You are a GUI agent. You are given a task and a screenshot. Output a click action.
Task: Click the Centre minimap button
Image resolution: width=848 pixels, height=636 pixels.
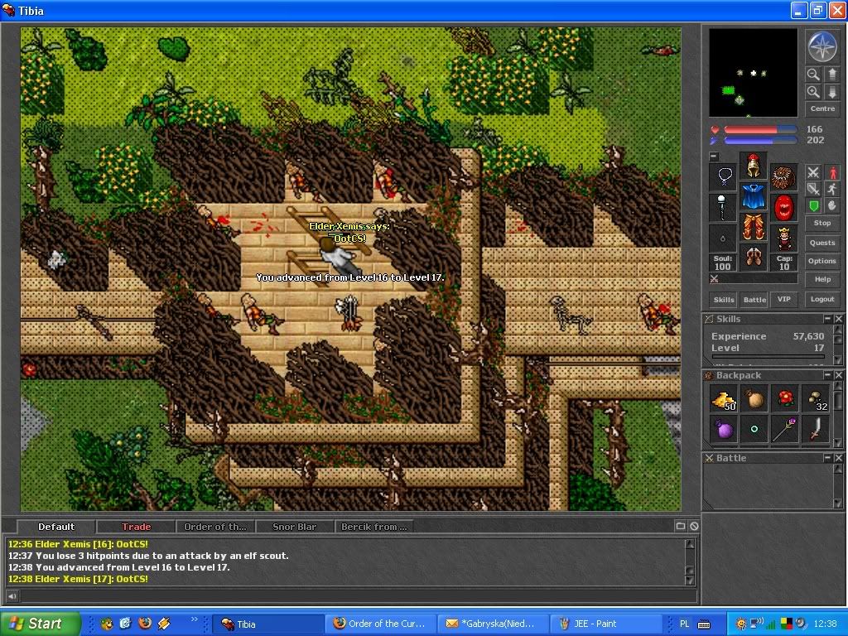pos(822,108)
